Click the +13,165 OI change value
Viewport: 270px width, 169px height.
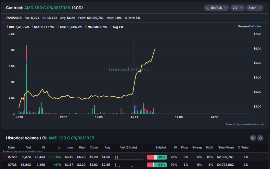[55, 157]
